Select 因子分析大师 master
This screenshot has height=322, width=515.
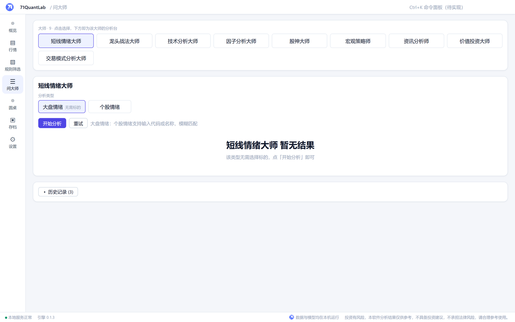(x=241, y=41)
